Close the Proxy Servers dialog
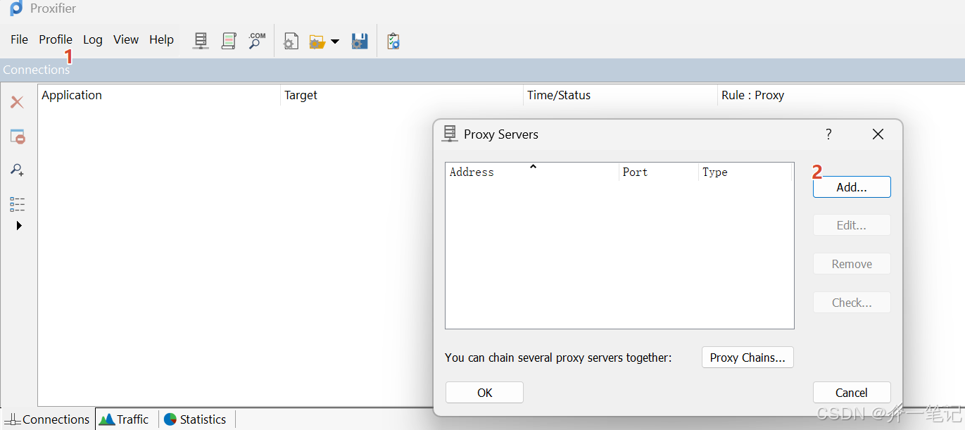 [x=878, y=134]
